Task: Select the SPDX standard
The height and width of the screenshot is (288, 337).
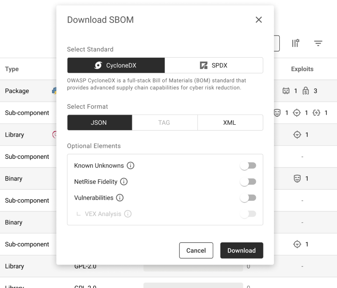Action: coord(214,65)
